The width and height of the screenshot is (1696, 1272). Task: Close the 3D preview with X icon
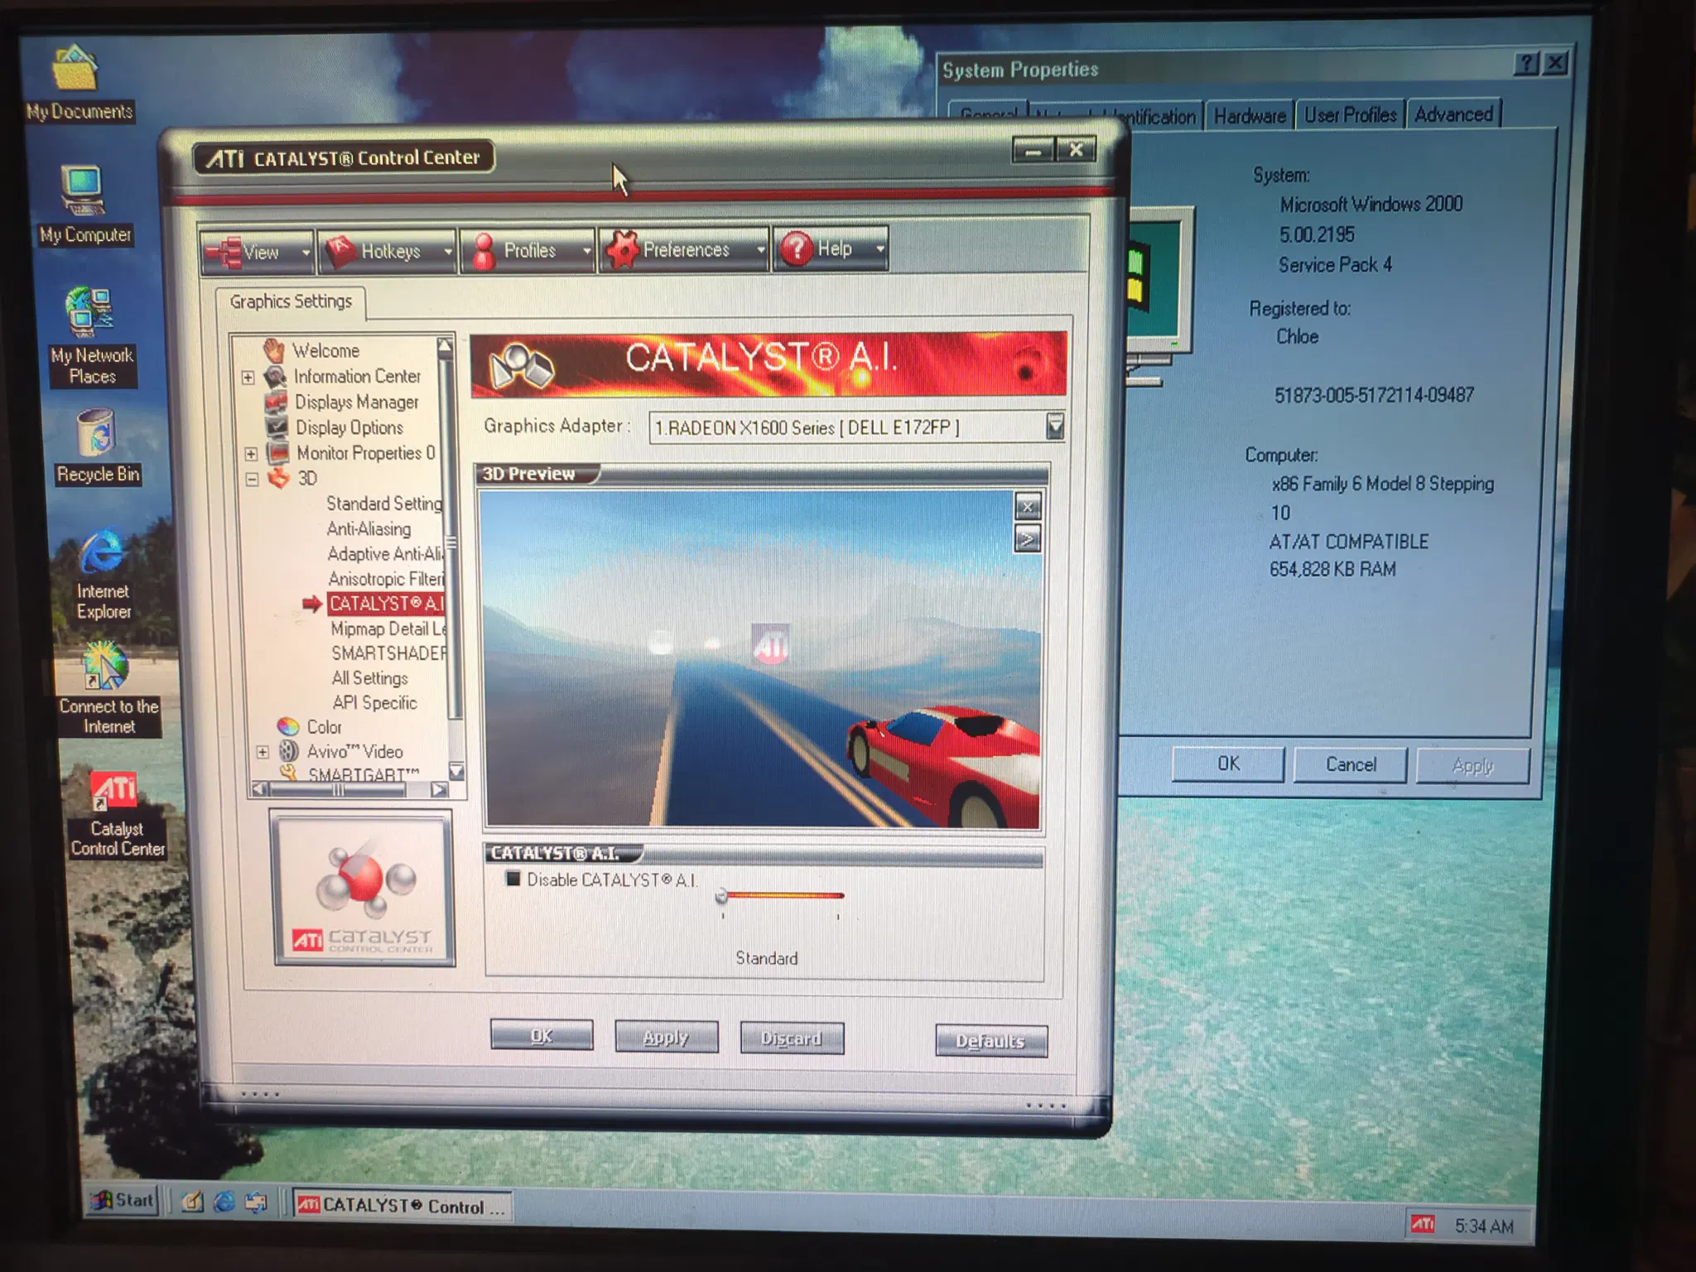click(1028, 507)
